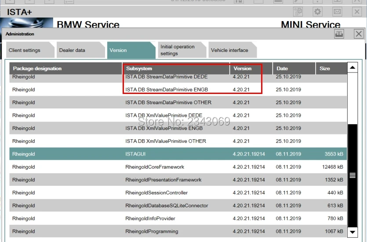This screenshot has height=242, width=367.
Task: Close the ISTA+ application with header X
Action: tap(357, 11)
